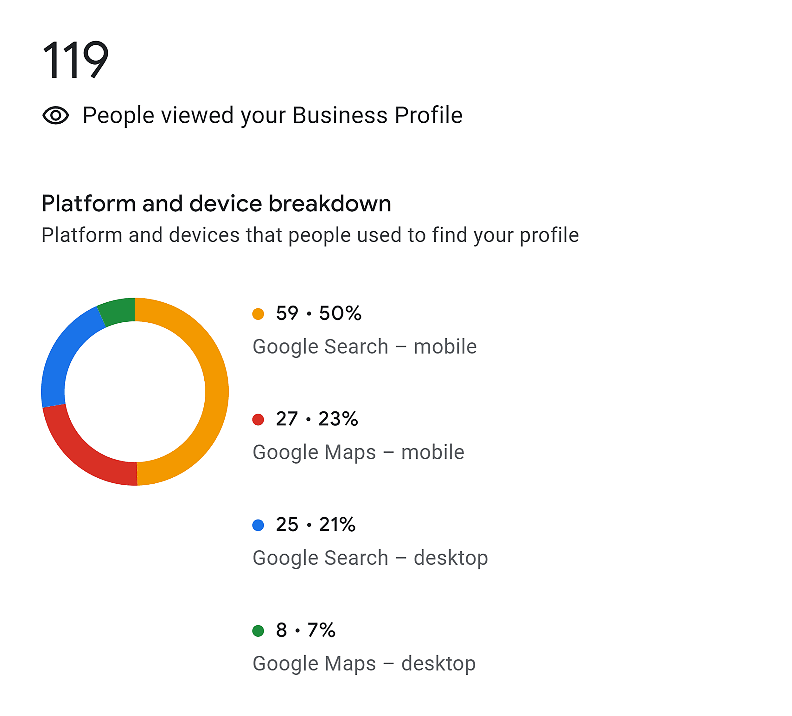The height and width of the screenshot is (716, 792).
Task: Click the '27 · 23%' value
Action: tap(317, 419)
